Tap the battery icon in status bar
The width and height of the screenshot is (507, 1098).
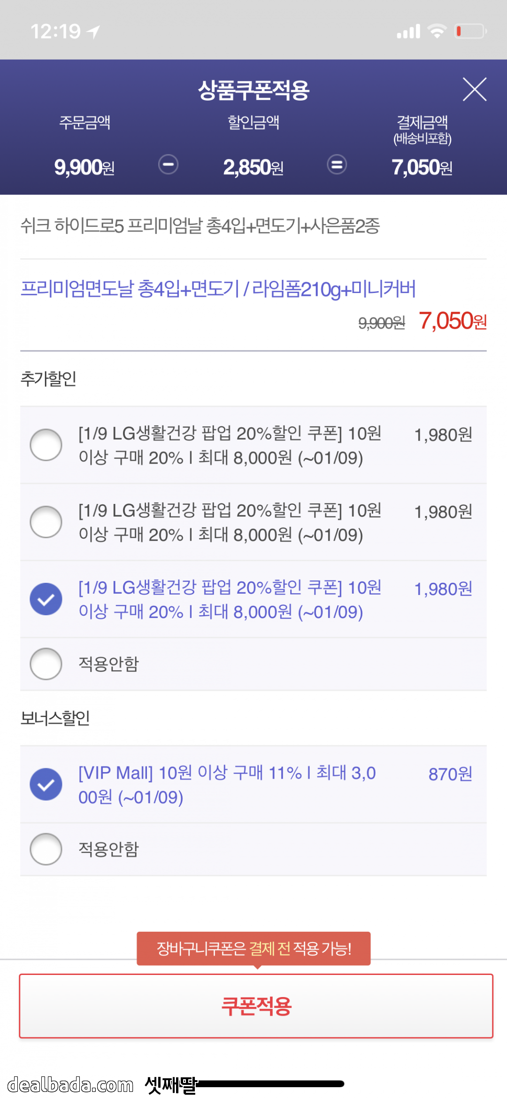click(470, 31)
